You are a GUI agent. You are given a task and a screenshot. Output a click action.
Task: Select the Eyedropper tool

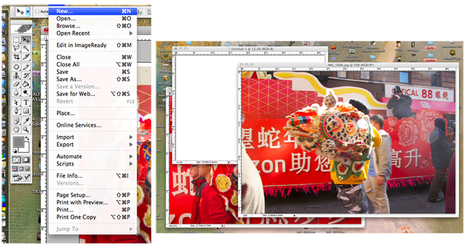26,121
